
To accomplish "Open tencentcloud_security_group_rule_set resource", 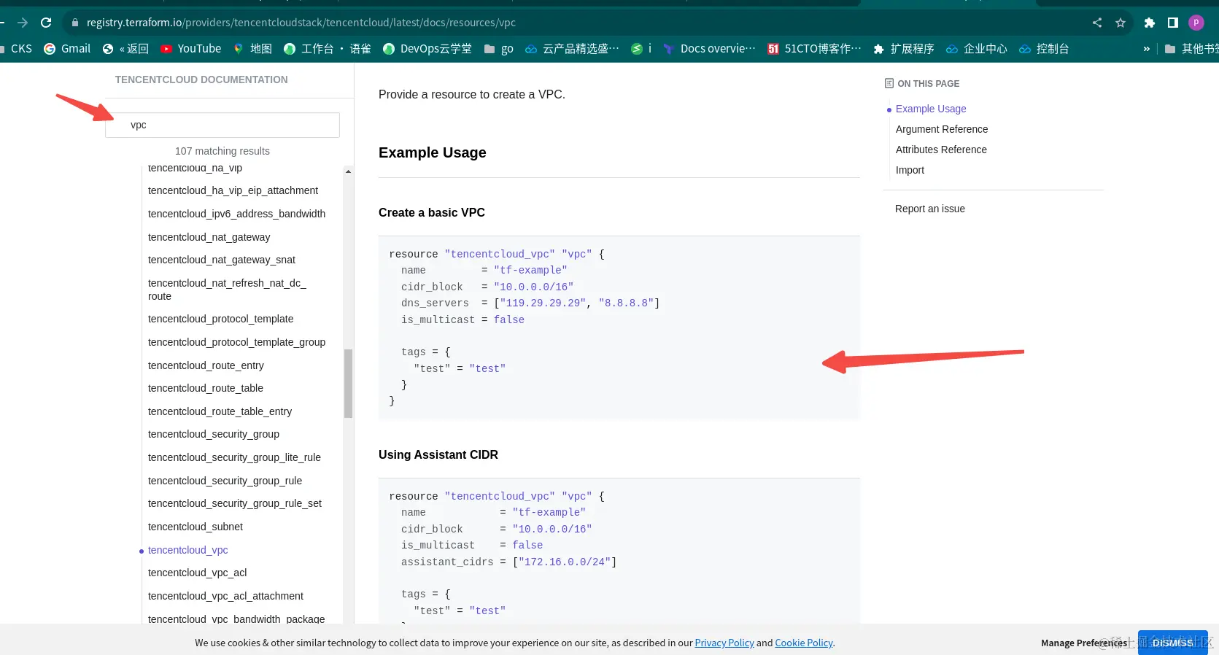I will pyautogui.click(x=234, y=503).
